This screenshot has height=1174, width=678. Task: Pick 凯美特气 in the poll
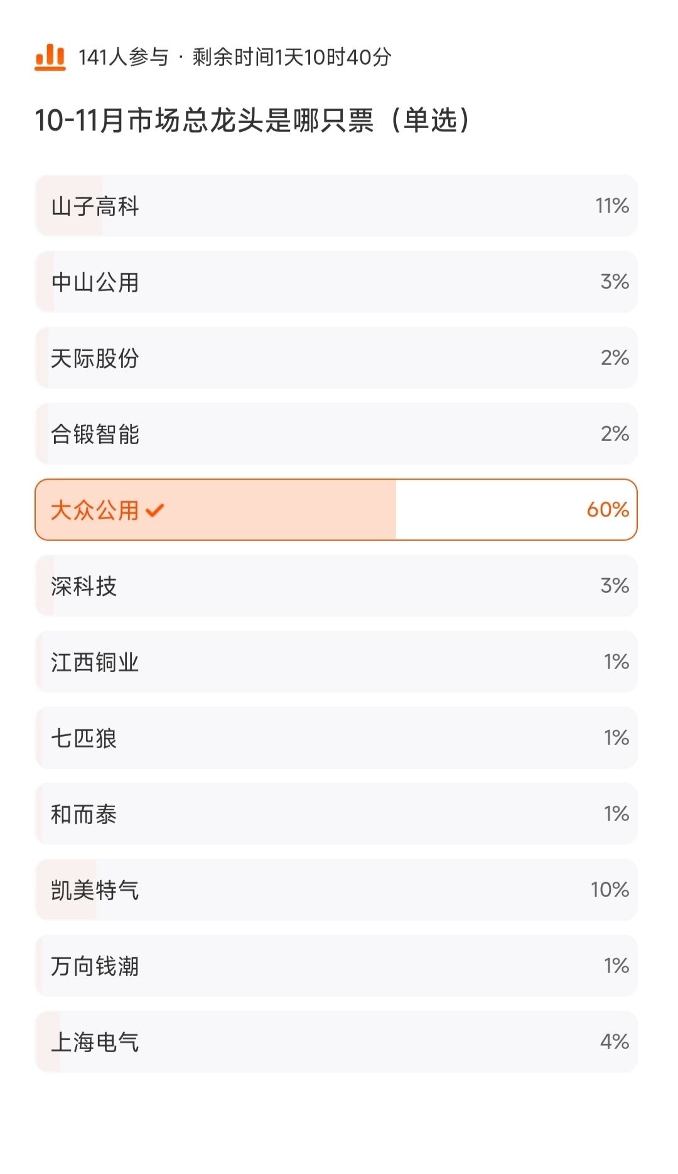coord(336,890)
